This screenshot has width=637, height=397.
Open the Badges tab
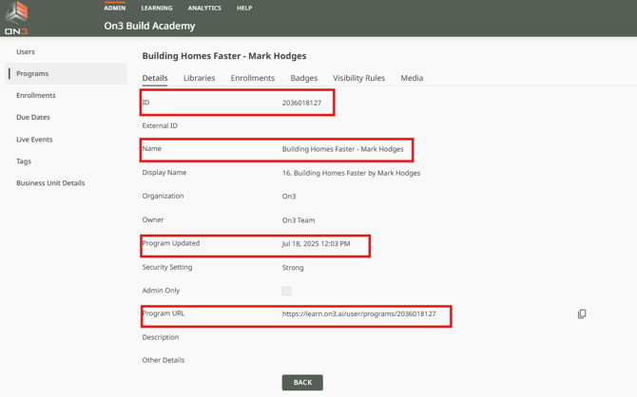tap(303, 78)
